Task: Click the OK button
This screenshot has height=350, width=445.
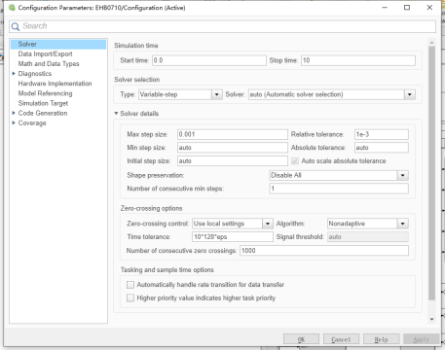Action: pyautogui.click(x=301, y=339)
